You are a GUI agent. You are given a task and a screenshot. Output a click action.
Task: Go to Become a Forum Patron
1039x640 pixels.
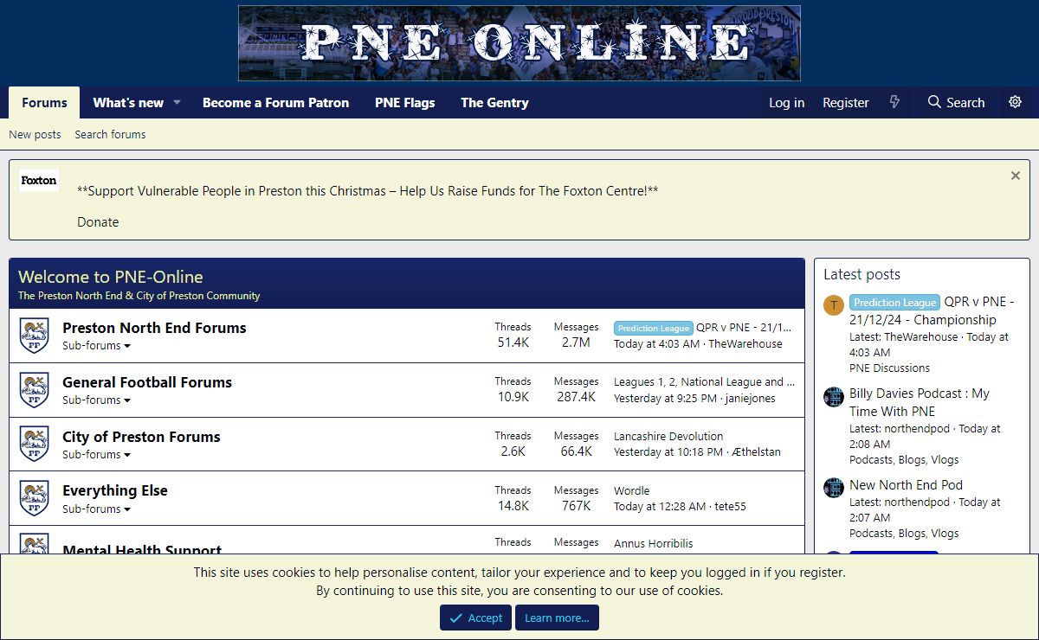pos(275,102)
